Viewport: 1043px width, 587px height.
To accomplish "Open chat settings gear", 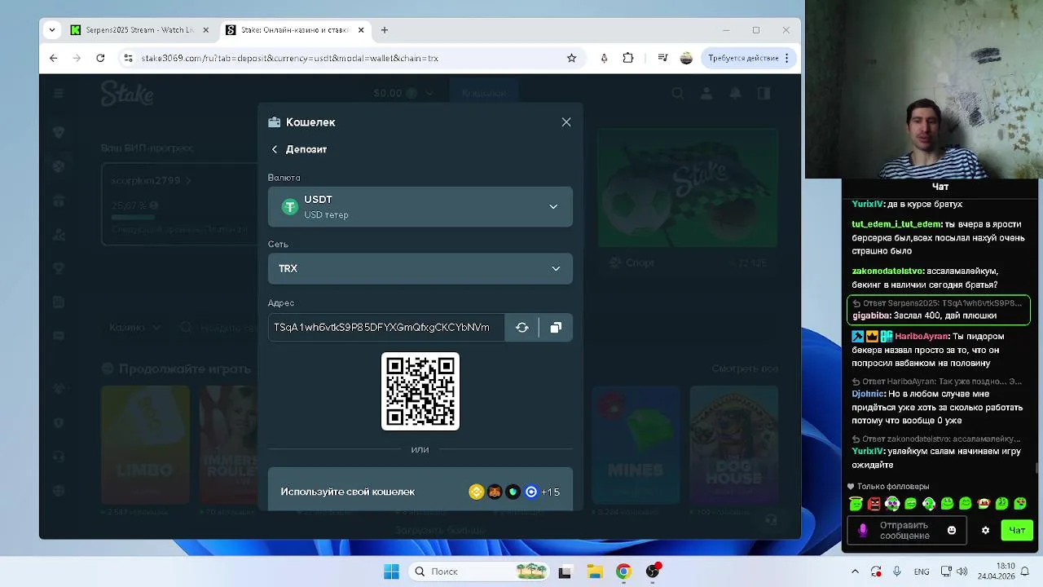I will coord(985,530).
